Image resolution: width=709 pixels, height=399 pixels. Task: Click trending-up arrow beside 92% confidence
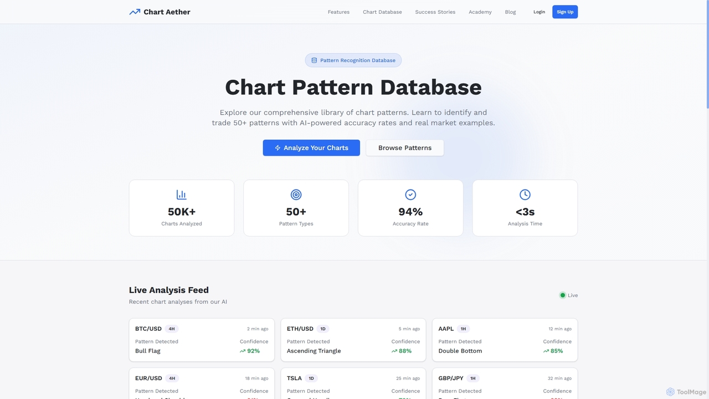coord(243,351)
